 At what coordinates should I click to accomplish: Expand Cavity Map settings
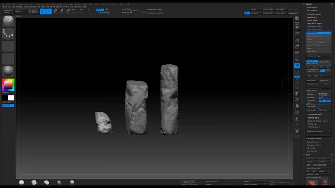(x=313, y=124)
